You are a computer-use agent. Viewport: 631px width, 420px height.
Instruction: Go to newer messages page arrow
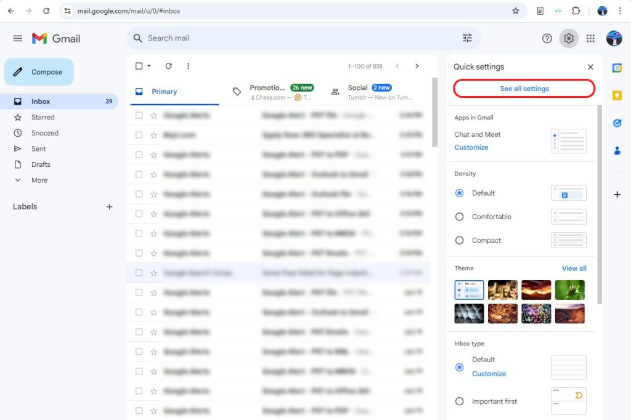(x=397, y=66)
